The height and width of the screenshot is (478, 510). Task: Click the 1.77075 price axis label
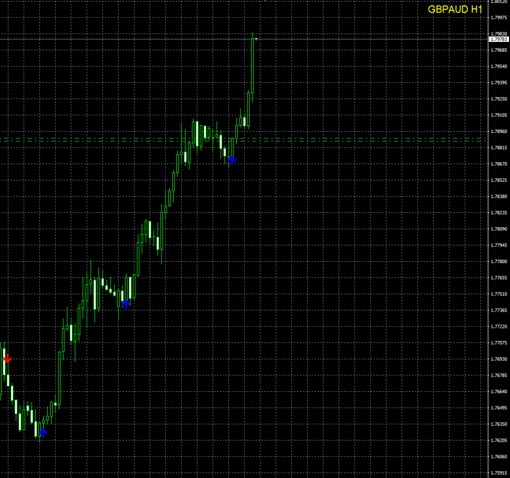[x=499, y=343]
